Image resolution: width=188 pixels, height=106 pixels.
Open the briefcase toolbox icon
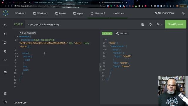(x=5, y=72)
